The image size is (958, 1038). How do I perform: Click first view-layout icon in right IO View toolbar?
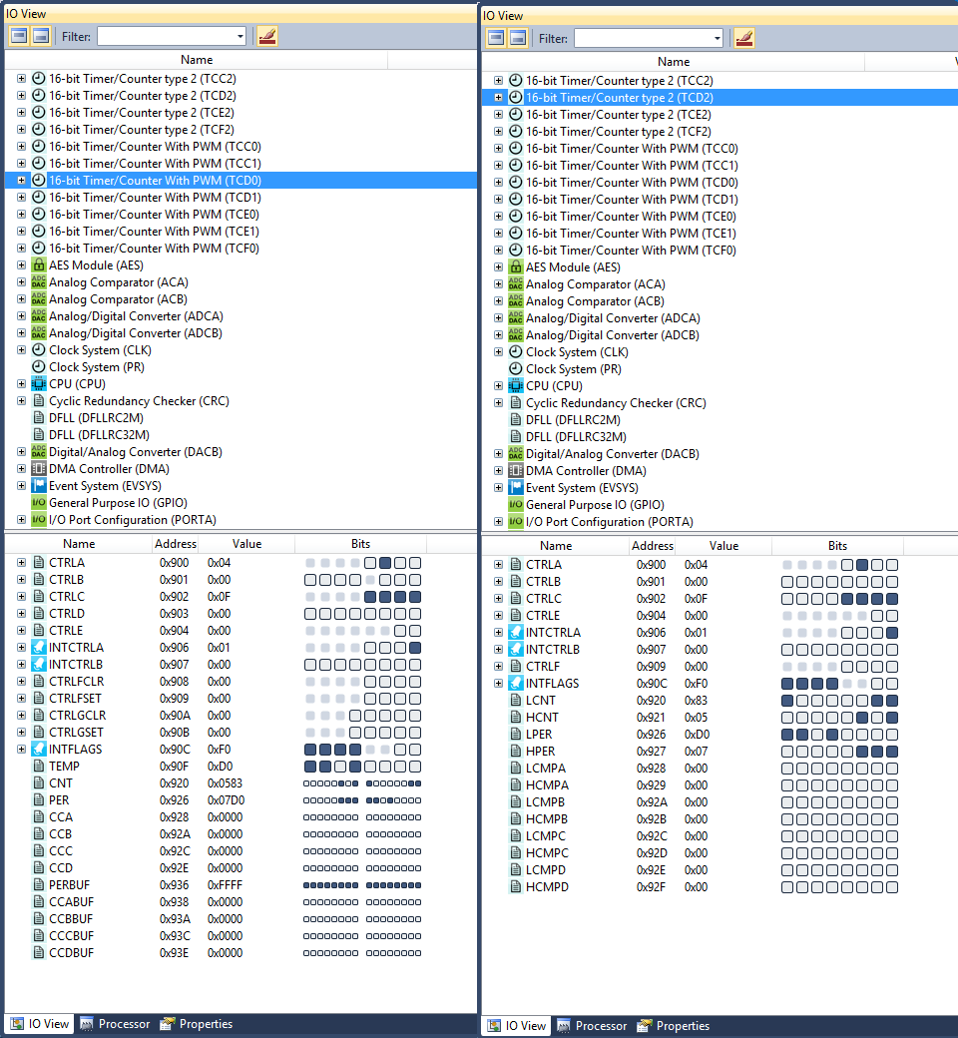pos(496,38)
